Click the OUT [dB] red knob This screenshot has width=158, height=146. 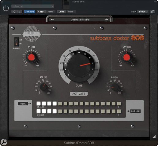click(x=126, y=57)
